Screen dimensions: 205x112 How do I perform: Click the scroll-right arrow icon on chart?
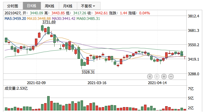[157, 77]
